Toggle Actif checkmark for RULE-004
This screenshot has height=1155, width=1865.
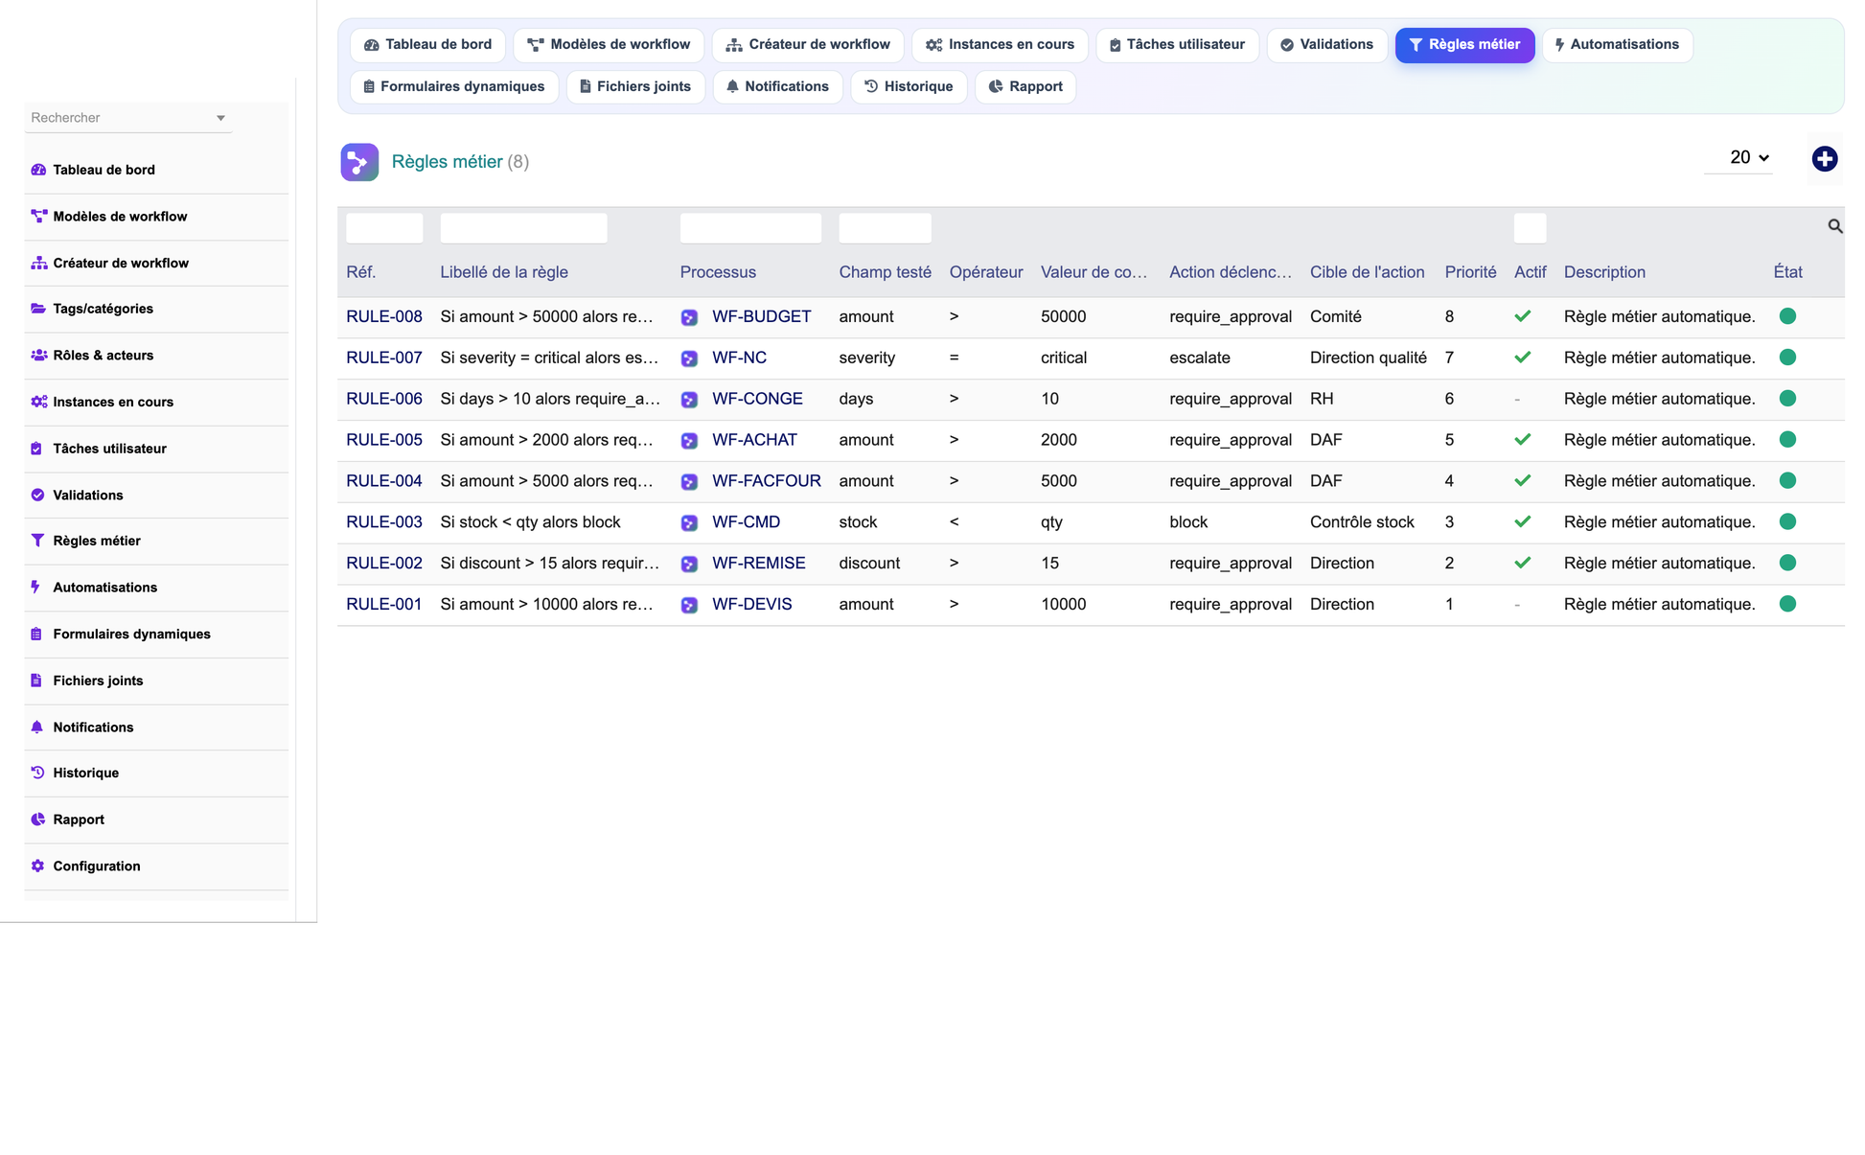click(x=1522, y=481)
